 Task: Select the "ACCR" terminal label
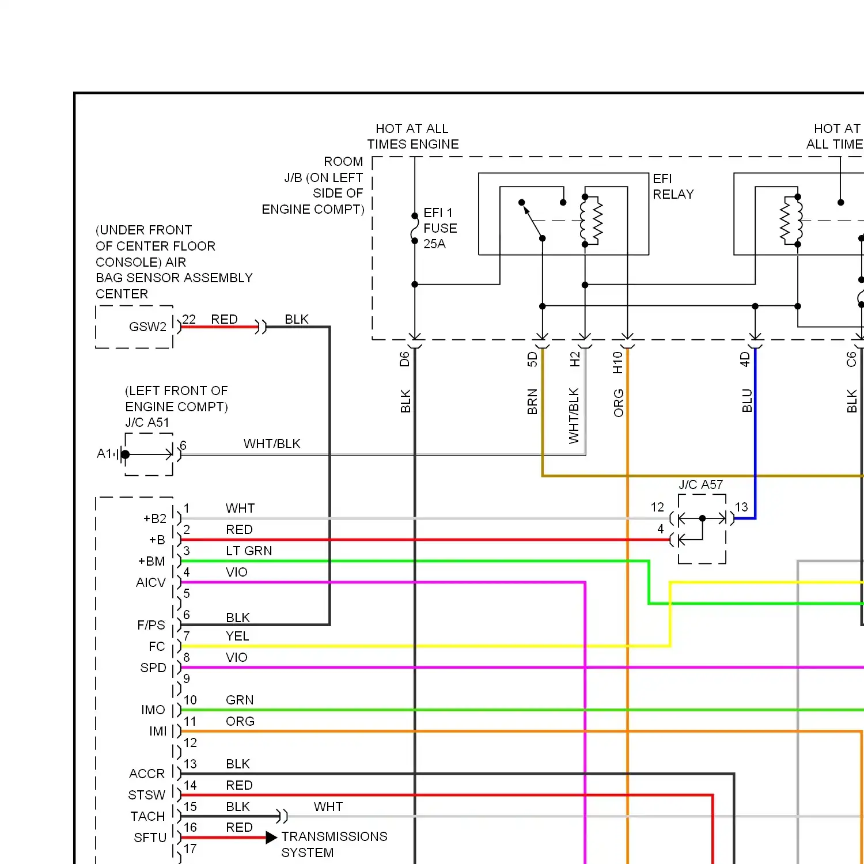(x=147, y=774)
